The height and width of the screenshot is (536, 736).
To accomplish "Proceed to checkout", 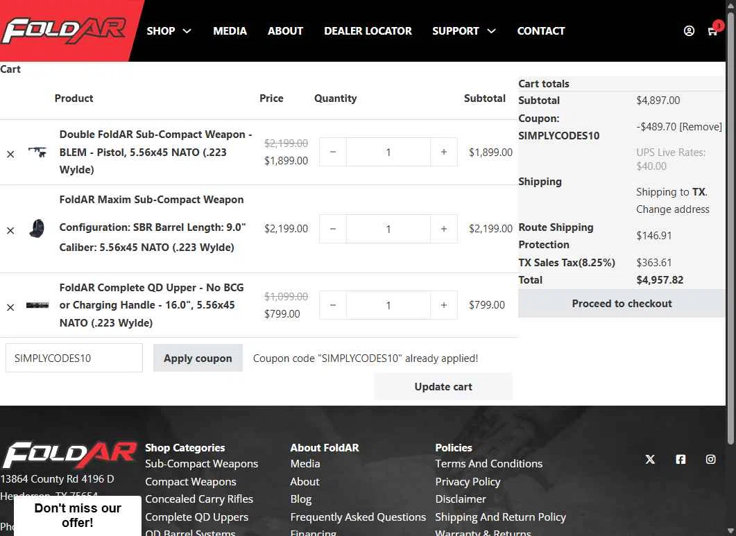I will 622,304.
